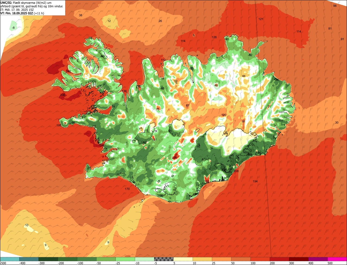This screenshot has height=265, width=347.
Task: Click the map value 67 in central Iceland
Action: pyautogui.click(x=188, y=105)
